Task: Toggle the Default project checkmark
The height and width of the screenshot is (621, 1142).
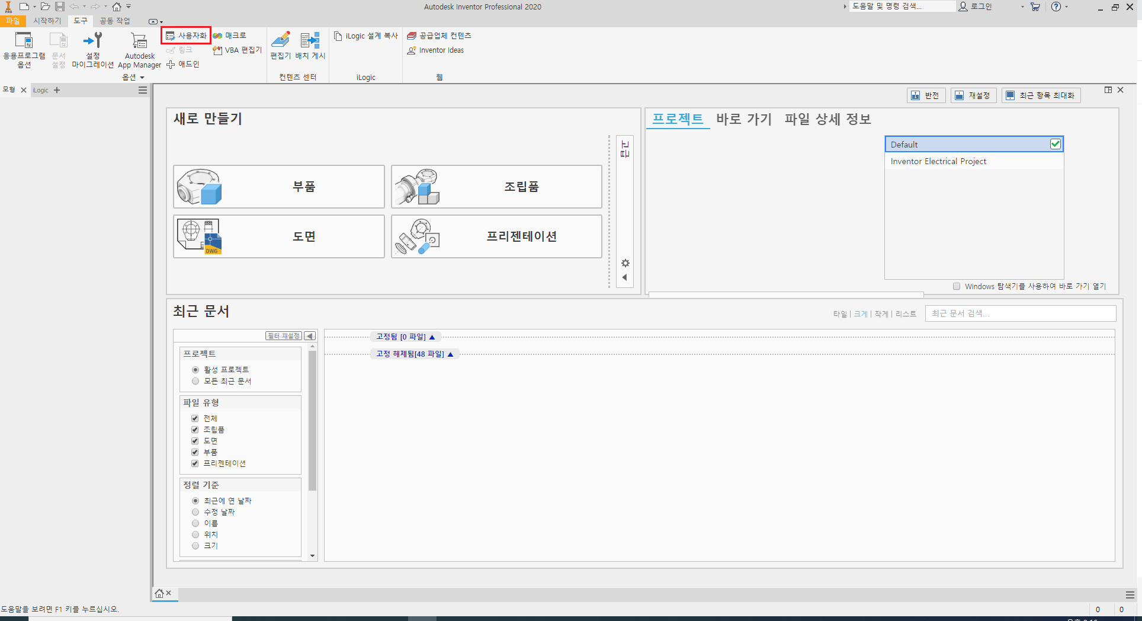Action: (x=1055, y=144)
